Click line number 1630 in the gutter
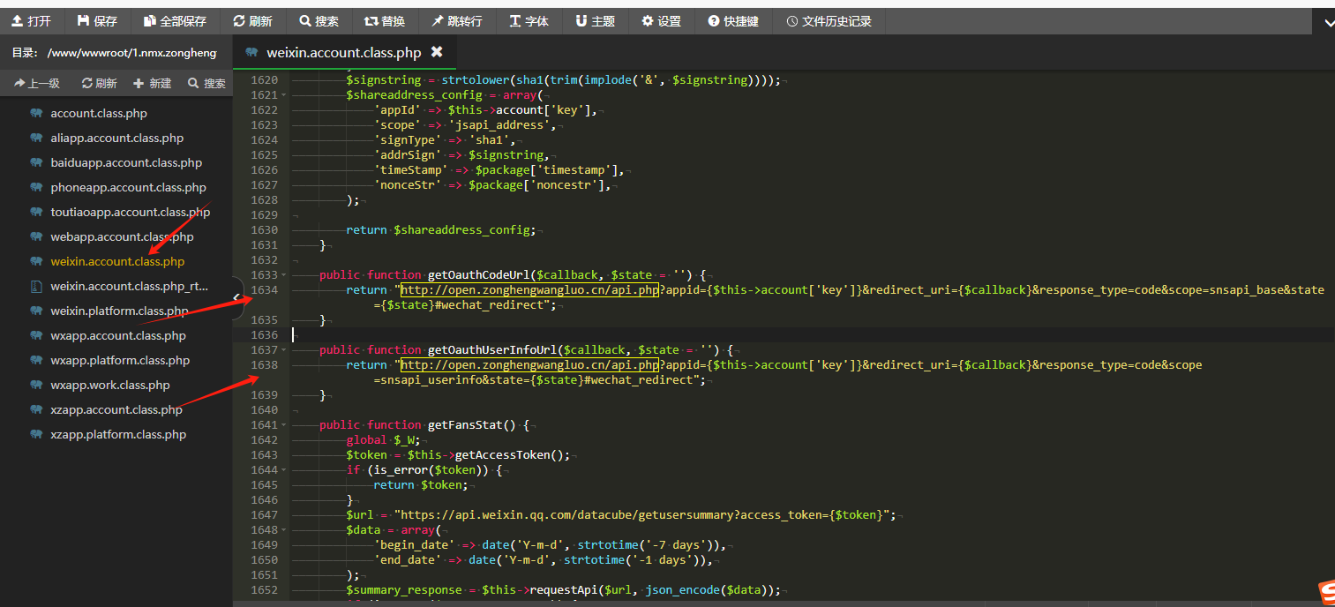The height and width of the screenshot is (607, 1335). (264, 229)
